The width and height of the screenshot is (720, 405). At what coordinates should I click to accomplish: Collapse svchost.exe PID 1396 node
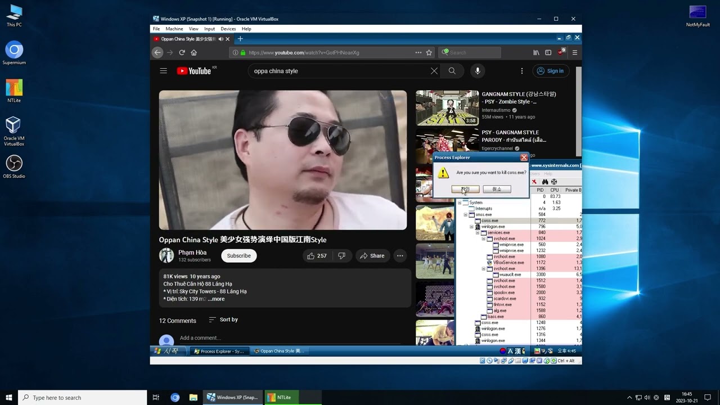(483, 269)
